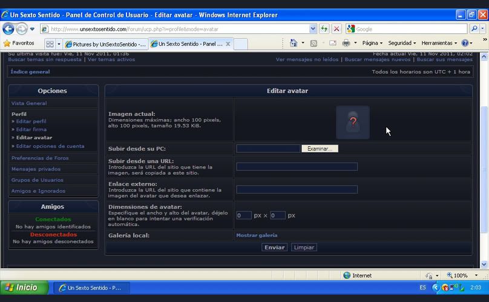Screen dimensions: 489x302
Task: Open the Mostrar galería link
Action: point(257,235)
